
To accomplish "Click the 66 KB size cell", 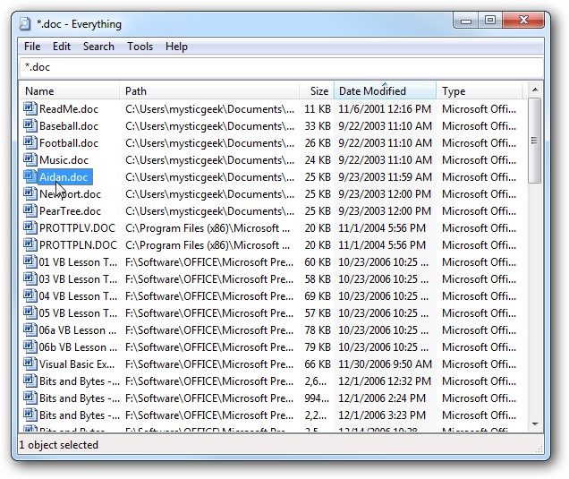I will (318, 364).
